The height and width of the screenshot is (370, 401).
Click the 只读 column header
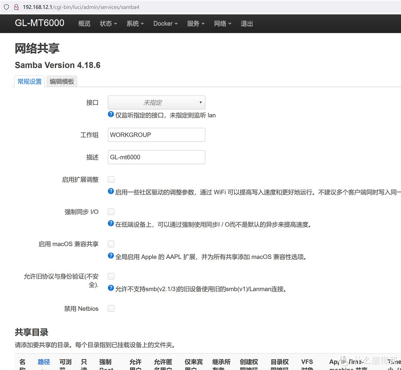(84, 364)
